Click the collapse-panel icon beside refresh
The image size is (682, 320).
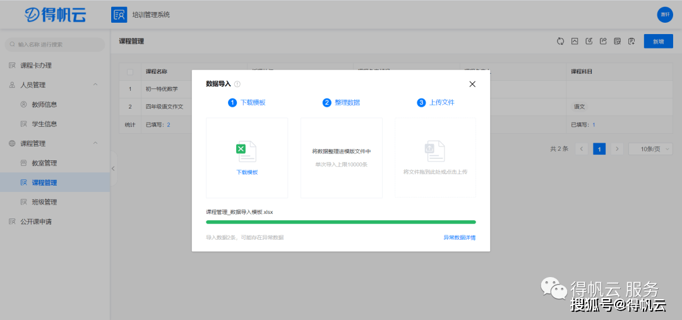(575, 42)
